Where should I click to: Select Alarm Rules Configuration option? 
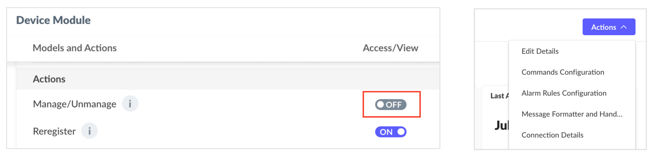coord(564,93)
